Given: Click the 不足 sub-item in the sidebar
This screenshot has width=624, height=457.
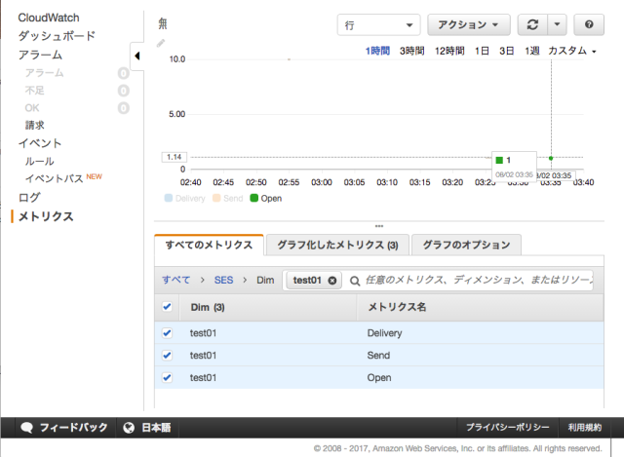Looking at the screenshot, I should tap(35, 91).
